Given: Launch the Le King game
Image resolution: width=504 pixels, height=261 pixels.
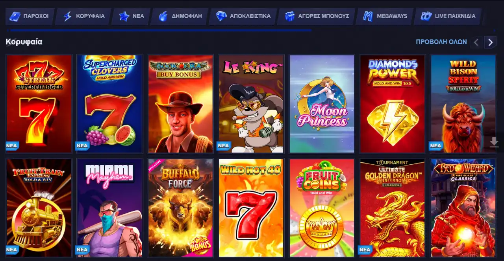Looking at the screenshot, I should point(251,104).
